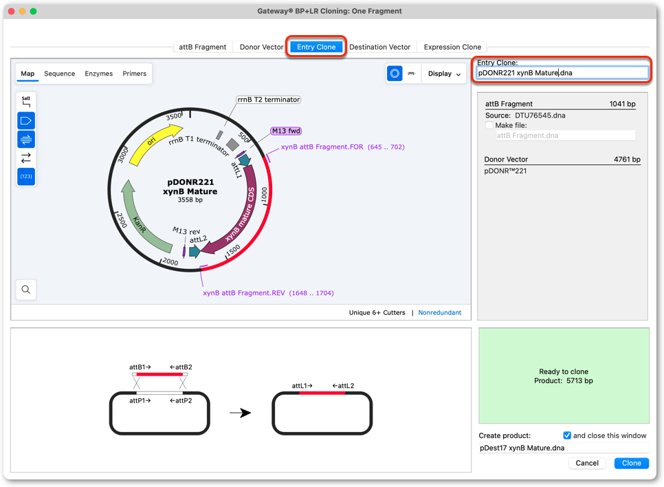
Task: Enable the Make file checkbox
Action: pyautogui.click(x=489, y=125)
